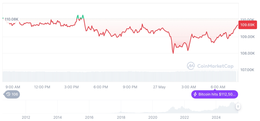Click the 110.08K opening price label
This screenshot has height=121, width=260.
tap(11, 19)
